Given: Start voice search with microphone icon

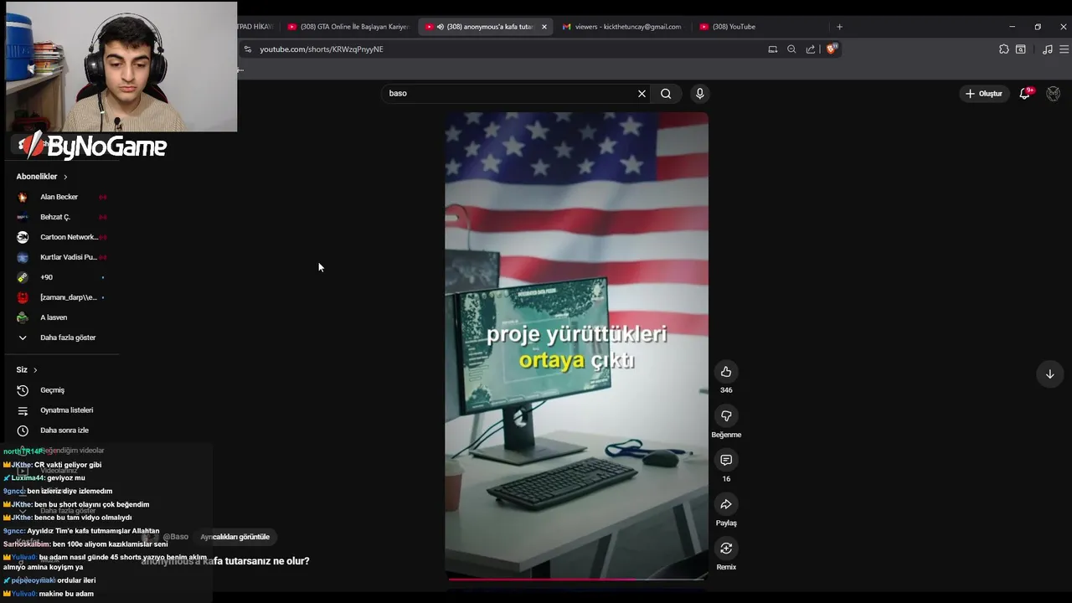Looking at the screenshot, I should 699,94.
